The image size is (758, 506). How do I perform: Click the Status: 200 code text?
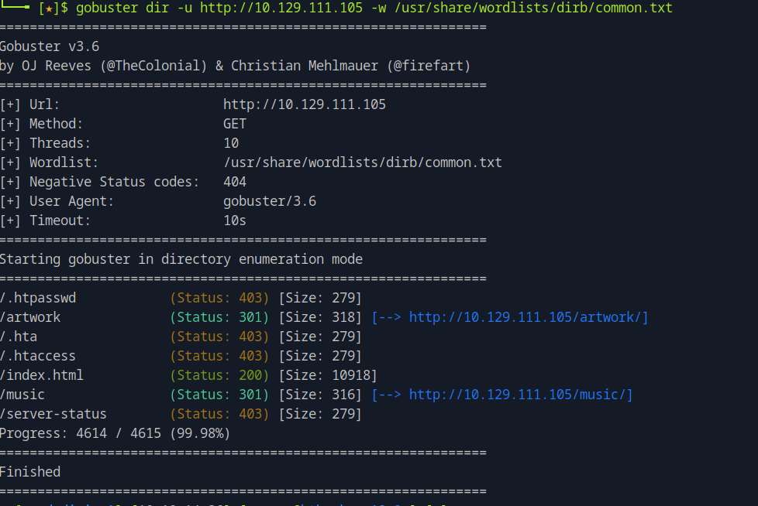click(x=219, y=375)
